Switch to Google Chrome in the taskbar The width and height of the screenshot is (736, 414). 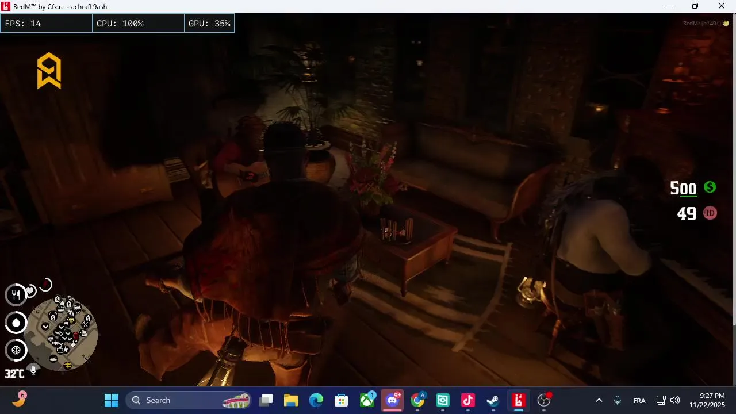tap(418, 400)
